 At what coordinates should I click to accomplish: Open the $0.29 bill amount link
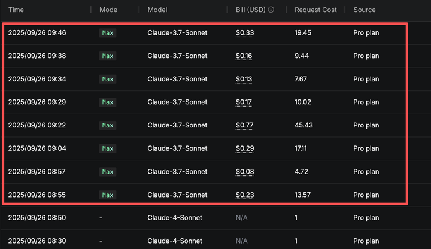click(x=244, y=148)
